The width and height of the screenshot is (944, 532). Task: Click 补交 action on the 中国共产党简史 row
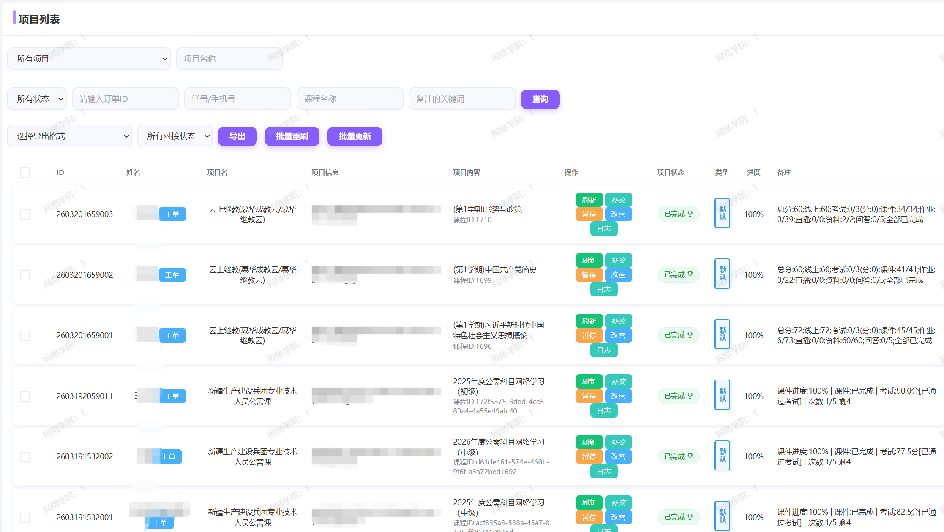tap(619, 260)
